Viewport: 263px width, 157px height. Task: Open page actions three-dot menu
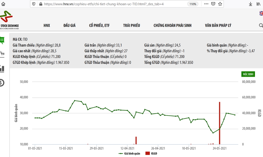coord(206,4)
